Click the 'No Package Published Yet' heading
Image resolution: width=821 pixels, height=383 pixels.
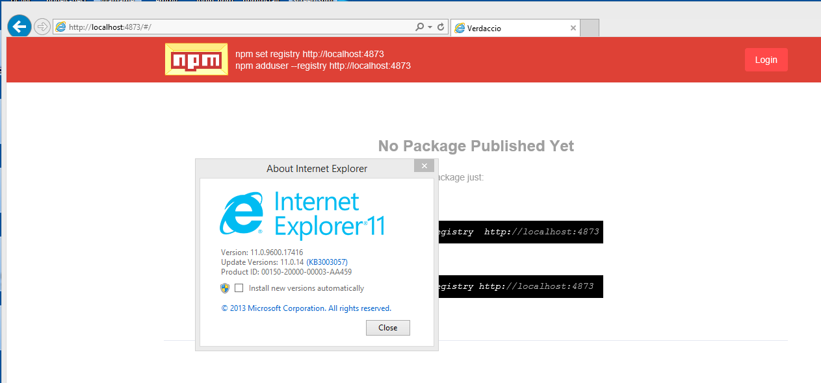click(476, 146)
